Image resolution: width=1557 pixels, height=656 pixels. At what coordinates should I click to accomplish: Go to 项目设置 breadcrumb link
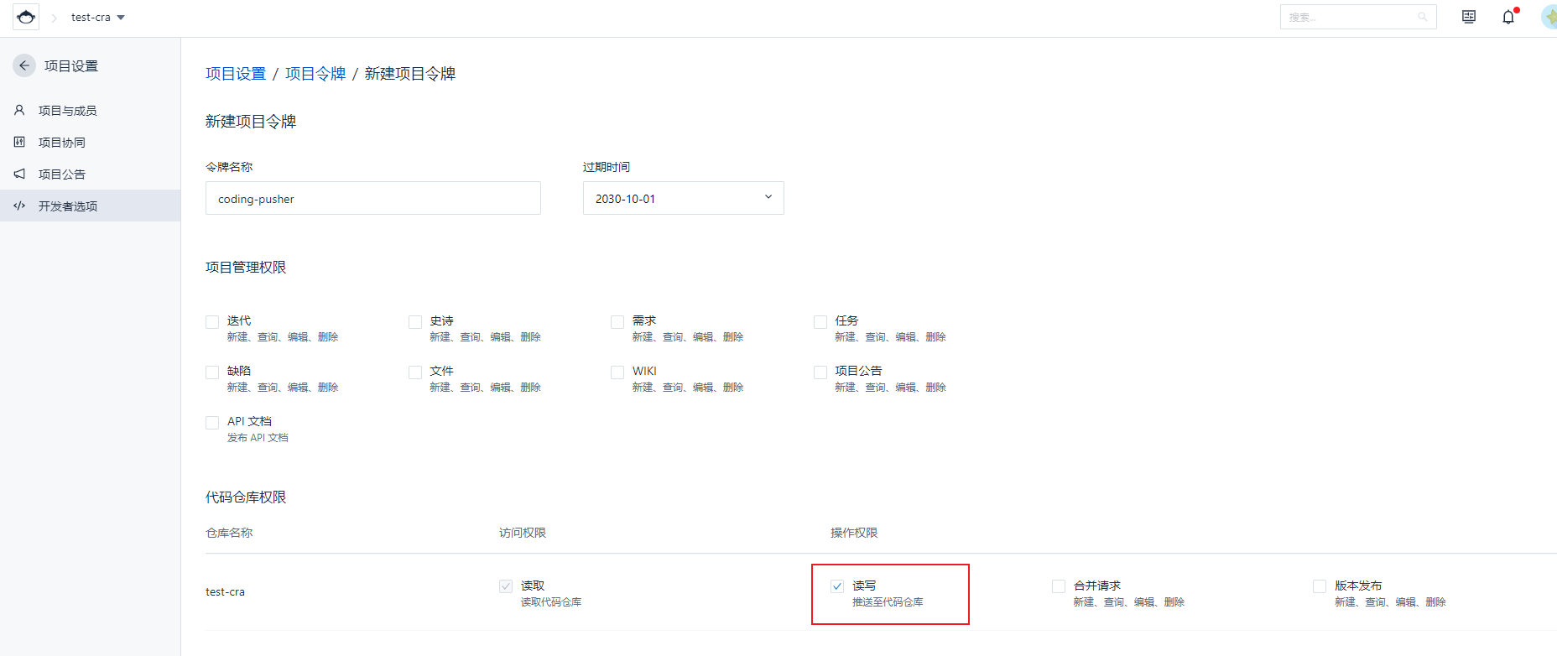click(x=236, y=74)
